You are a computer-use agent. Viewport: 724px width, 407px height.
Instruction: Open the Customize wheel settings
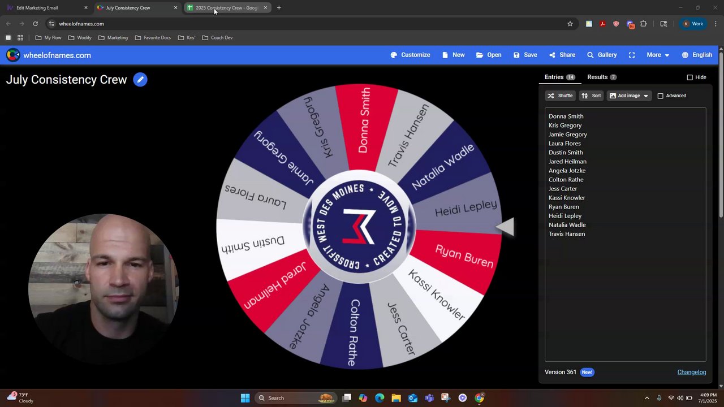click(x=410, y=55)
